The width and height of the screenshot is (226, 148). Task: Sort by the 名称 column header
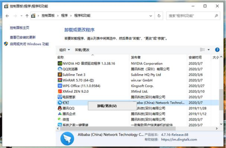[x=93, y=57]
